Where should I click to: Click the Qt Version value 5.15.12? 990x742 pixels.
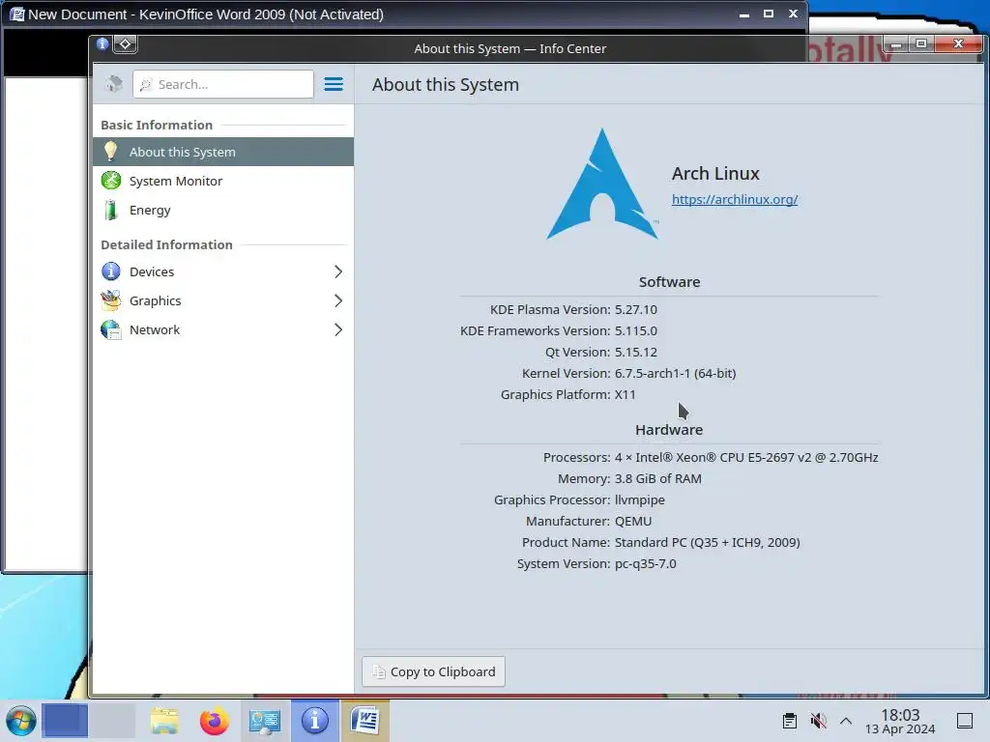click(x=636, y=352)
